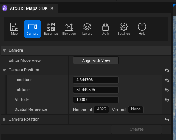
Task: Switch to the ArcGIS Maps SDK tab
Action: 29,8
